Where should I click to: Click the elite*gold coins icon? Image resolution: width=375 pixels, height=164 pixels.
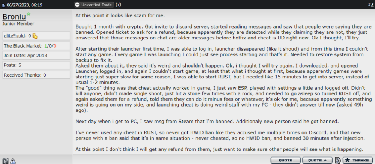35,36
